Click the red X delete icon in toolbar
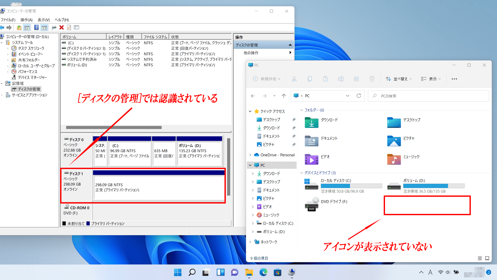Viewport: 497px width, 280px height. tap(61, 27)
